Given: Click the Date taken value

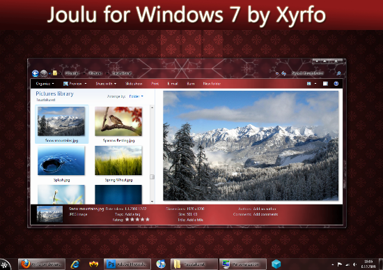Looking at the screenshot, I should (x=136, y=209).
